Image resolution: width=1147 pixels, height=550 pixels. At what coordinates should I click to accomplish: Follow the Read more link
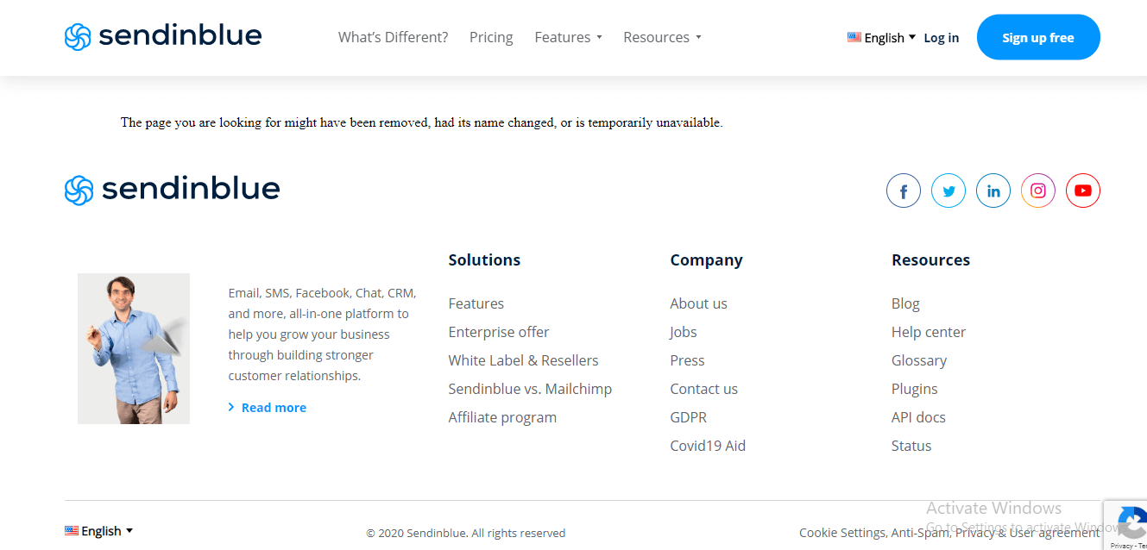pos(273,408)
